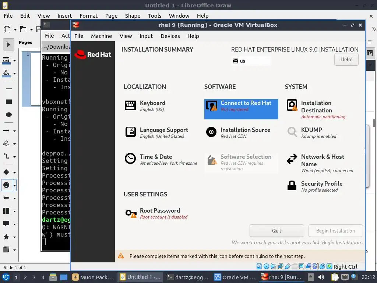The image size is (377, 283).
Task: Open Connect to Red Hat settings
Action: click(x=241, y=109)
